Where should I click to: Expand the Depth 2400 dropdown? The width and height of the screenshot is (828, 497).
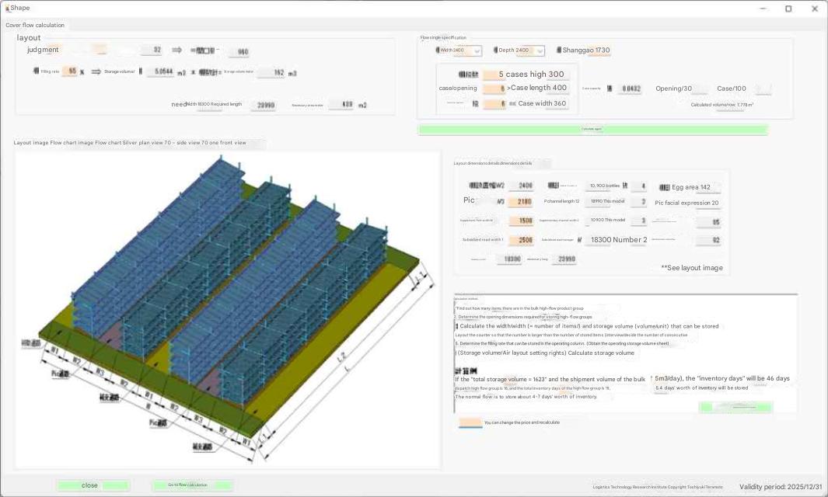click(540, 51)
